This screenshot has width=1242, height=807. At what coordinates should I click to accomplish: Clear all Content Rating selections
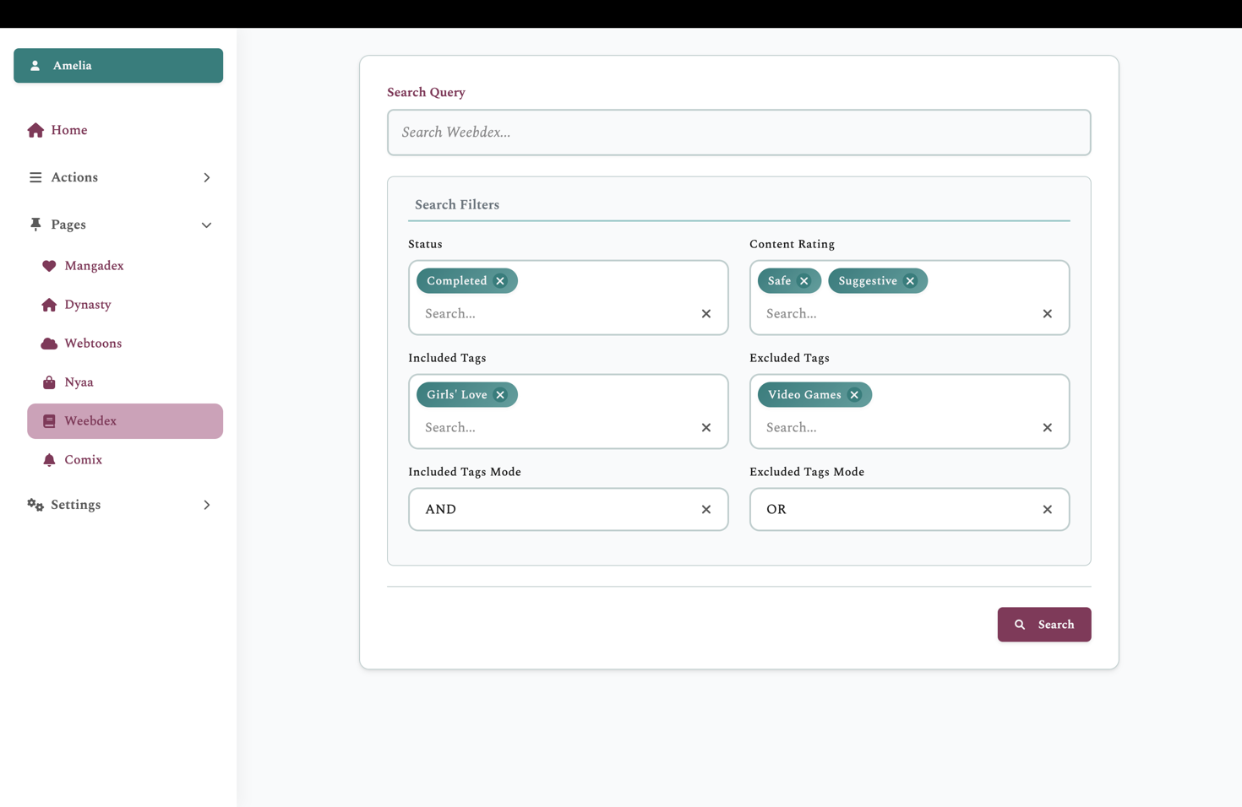pos(1047,314)
